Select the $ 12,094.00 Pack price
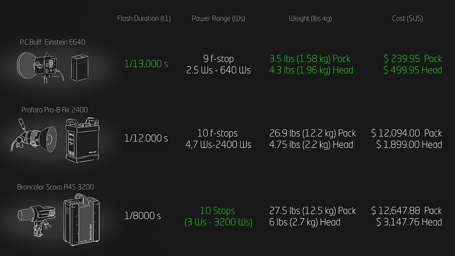The height and width of the screenshot is (256, 455). tap(407, 133)
